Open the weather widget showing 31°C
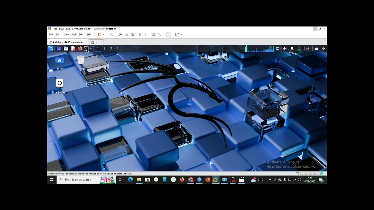 click(257, 180)
